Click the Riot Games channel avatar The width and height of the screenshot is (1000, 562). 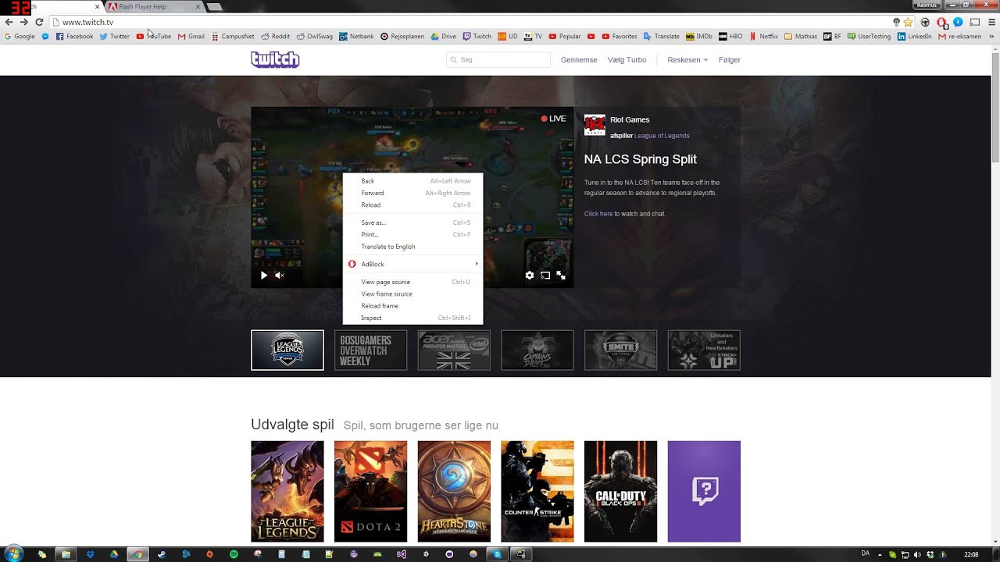[x=595, y=126]
